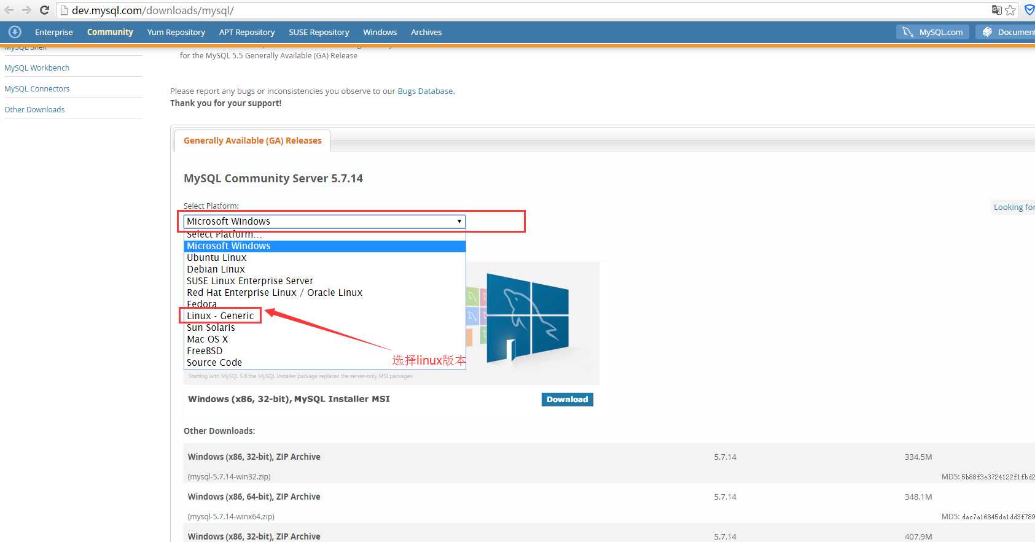Click the translate page icon in address bar
The width and height of the screenshot is (1035, 542).
click(x=996, y=10)
